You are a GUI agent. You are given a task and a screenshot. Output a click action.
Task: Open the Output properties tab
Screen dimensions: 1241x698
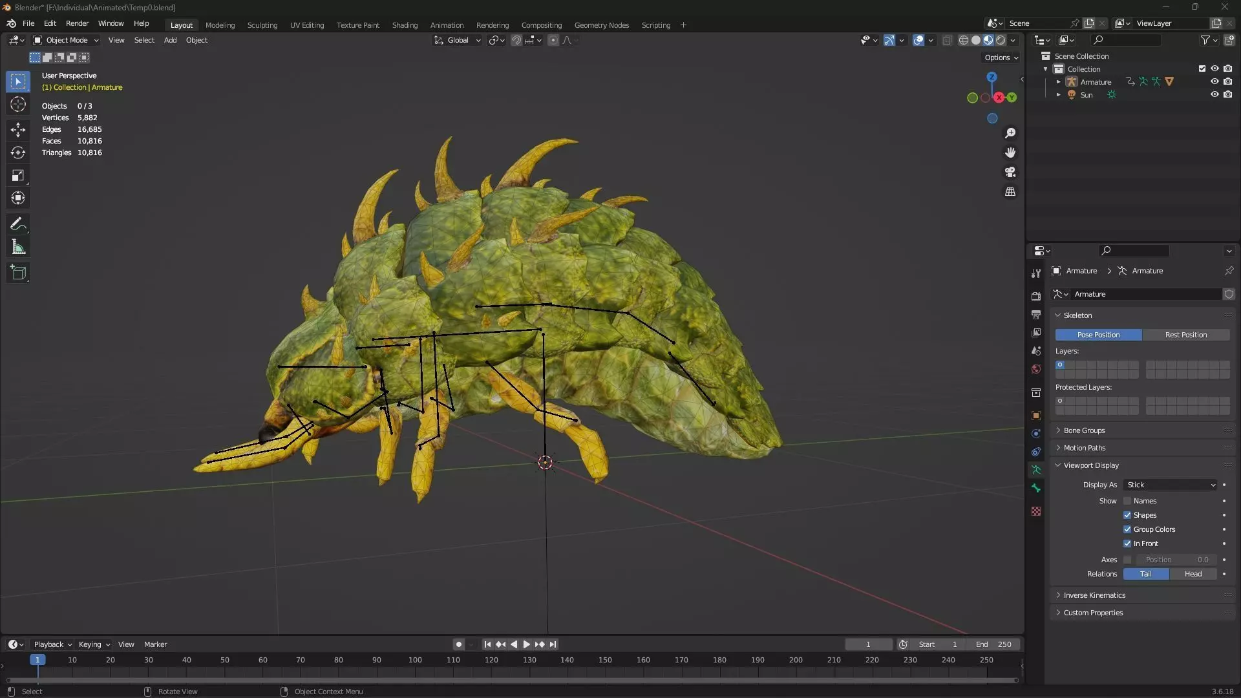click(1036, 314)
